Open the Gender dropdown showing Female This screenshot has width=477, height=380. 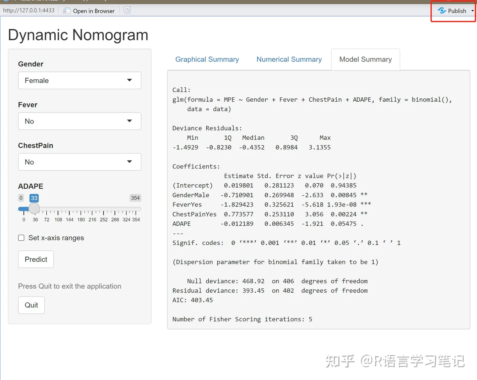(x=79, y=80)
